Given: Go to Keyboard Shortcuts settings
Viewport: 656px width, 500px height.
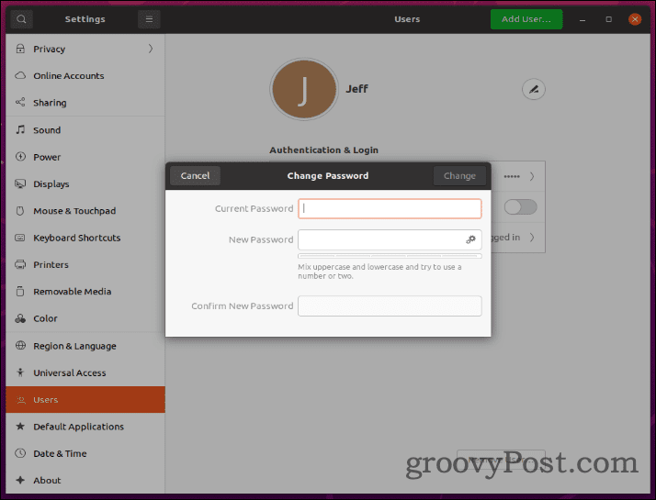Looking at the screenshot, I should point(76,238).
